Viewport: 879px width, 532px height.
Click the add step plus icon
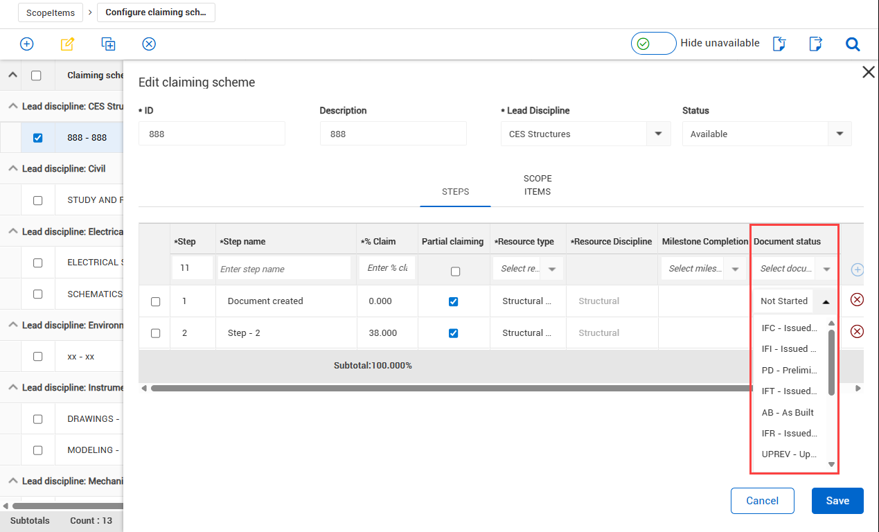[857, 269]
